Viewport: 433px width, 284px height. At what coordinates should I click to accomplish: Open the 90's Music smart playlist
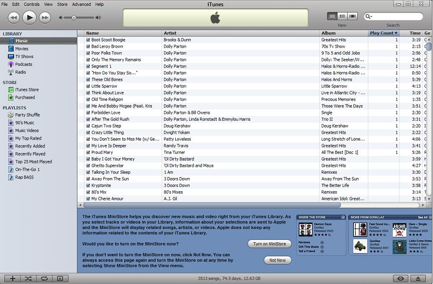coord(25,123)
